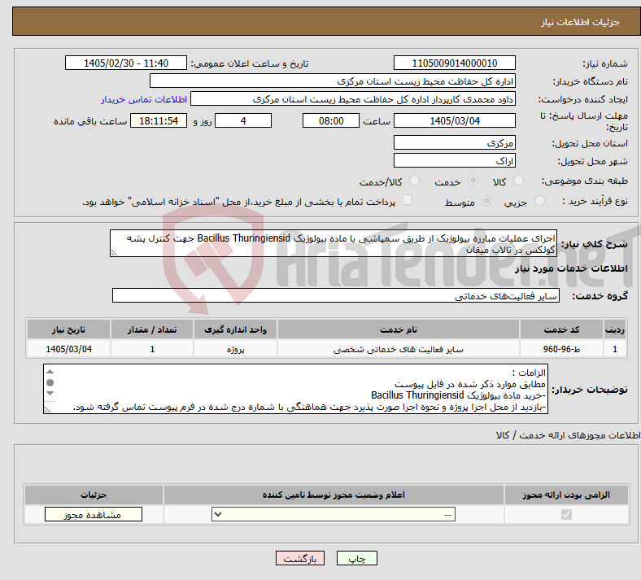
Task: Click the اطلاعات خدمات مورد نیاز heading
Action: [571, 268]
